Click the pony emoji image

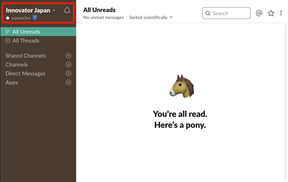click(x=182, y=86)
